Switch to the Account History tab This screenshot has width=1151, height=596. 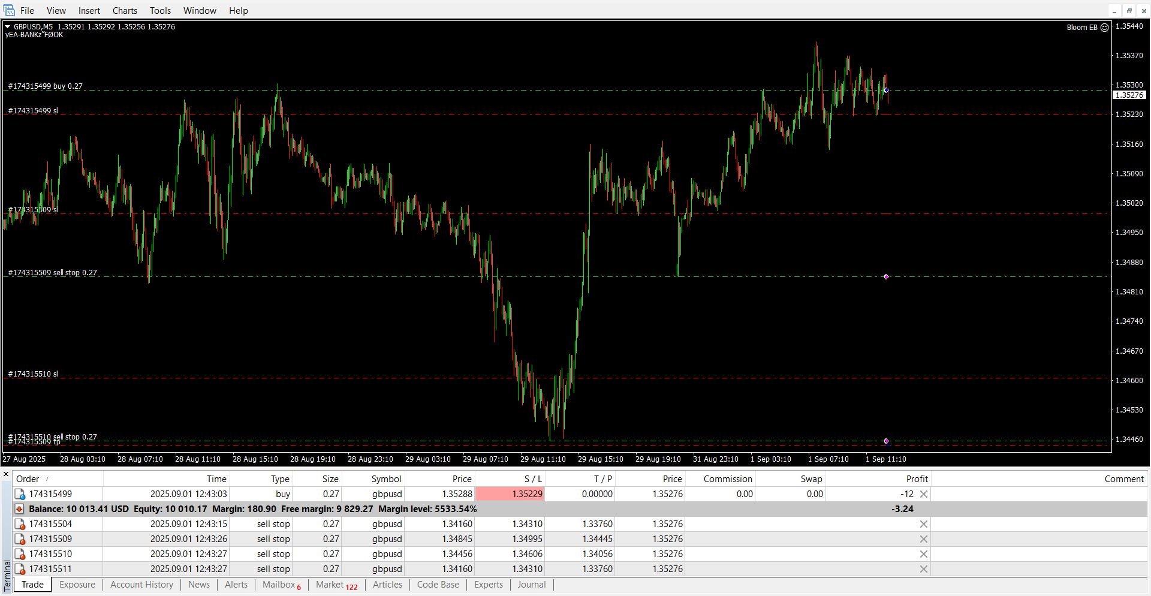(x=141, y=585)
